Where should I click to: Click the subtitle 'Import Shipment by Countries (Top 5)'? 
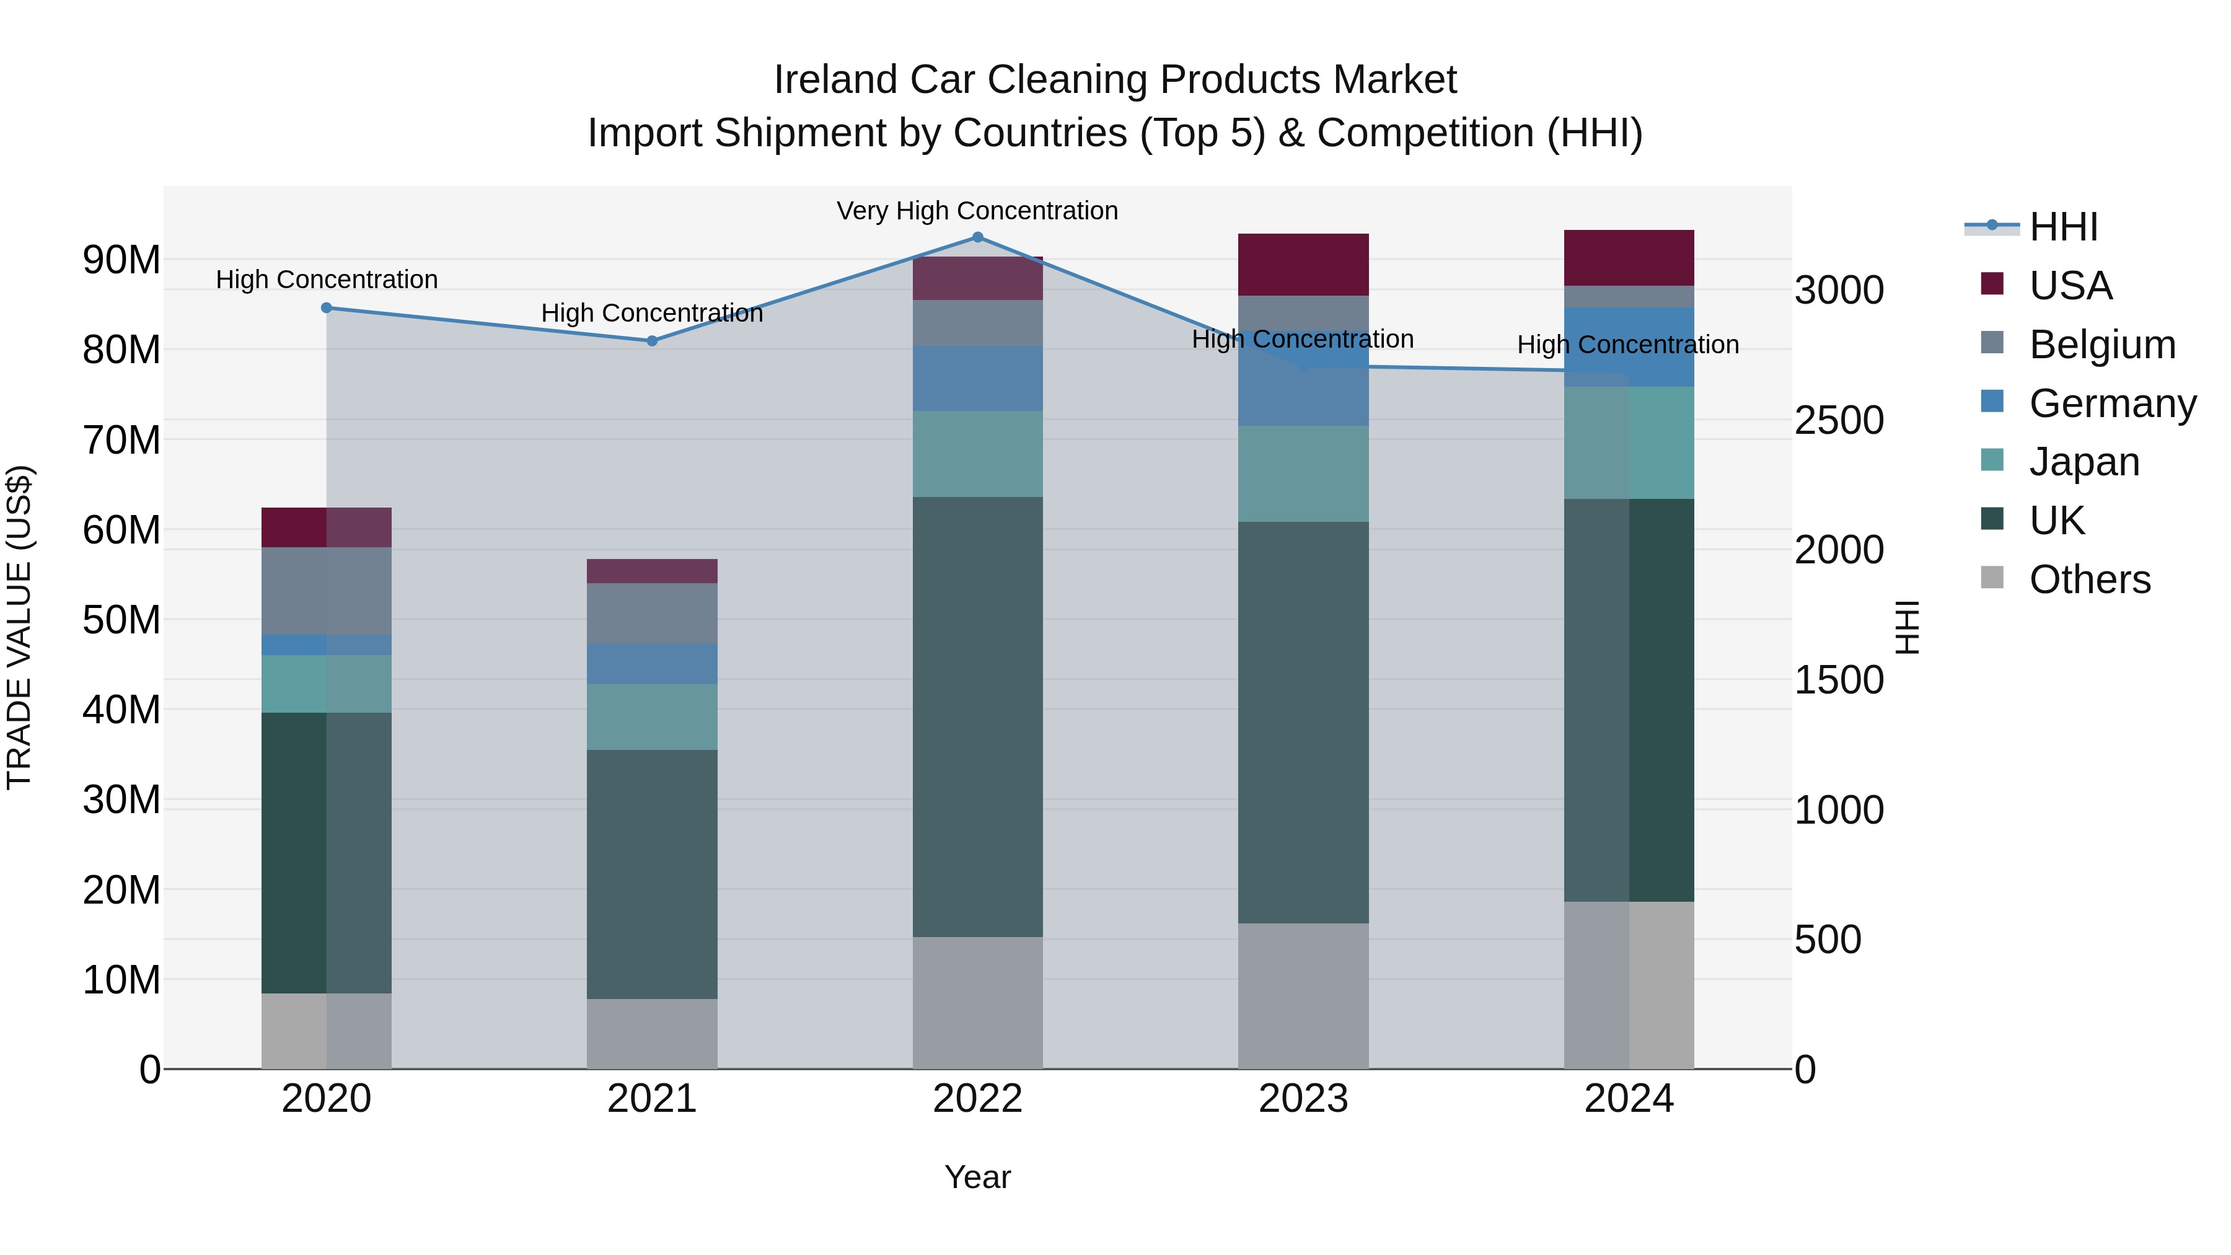pos(926,133)
